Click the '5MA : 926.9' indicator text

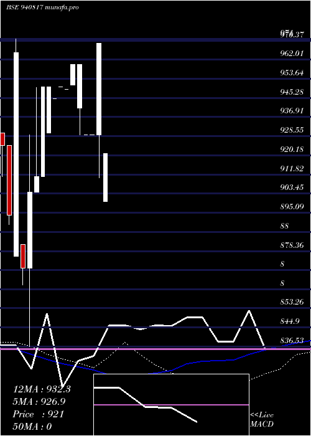click(39, 402)
